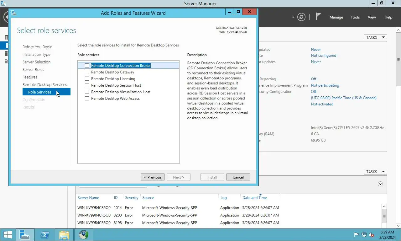This screenshot has height=241, width=401.
Task: Open Windows PowerShell from the taskbar
Action: 45,235
